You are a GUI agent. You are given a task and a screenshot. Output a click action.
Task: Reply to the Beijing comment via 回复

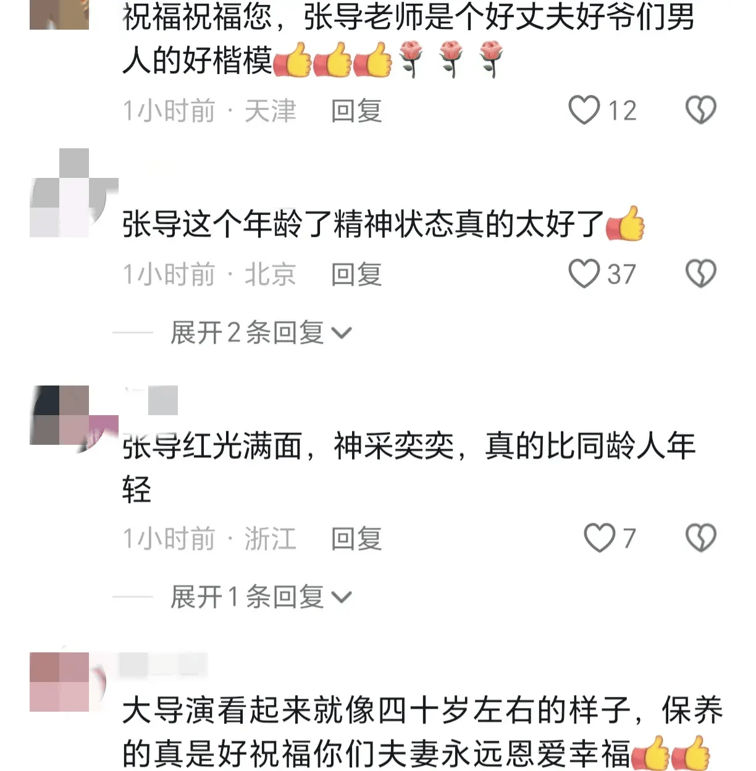pos(356,274)
